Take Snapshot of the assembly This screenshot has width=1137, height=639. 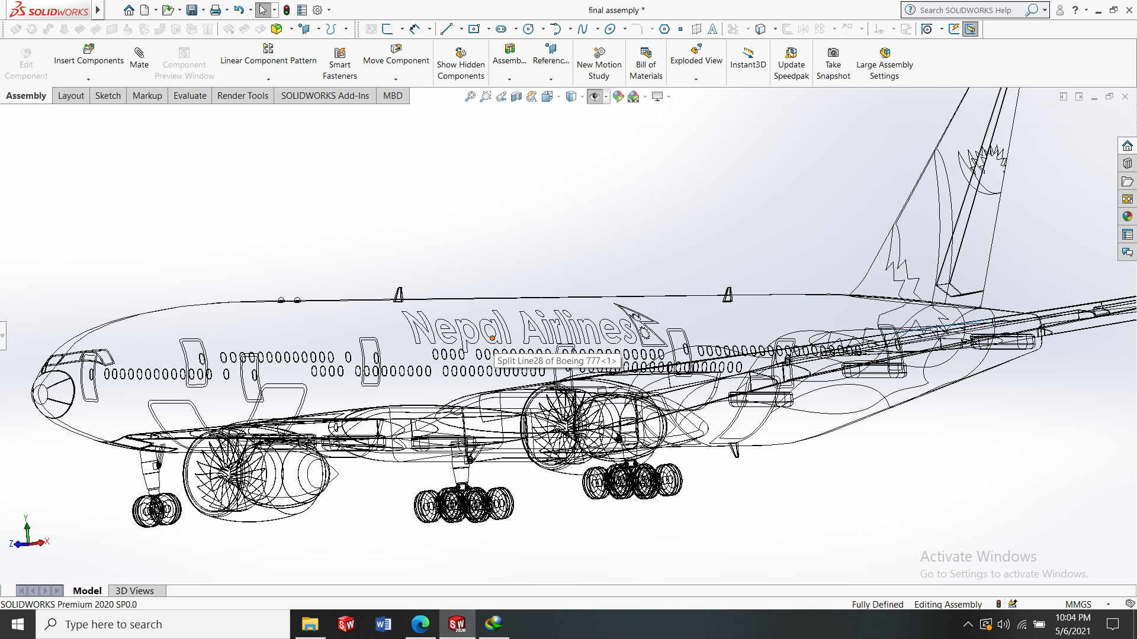[833, 64]
